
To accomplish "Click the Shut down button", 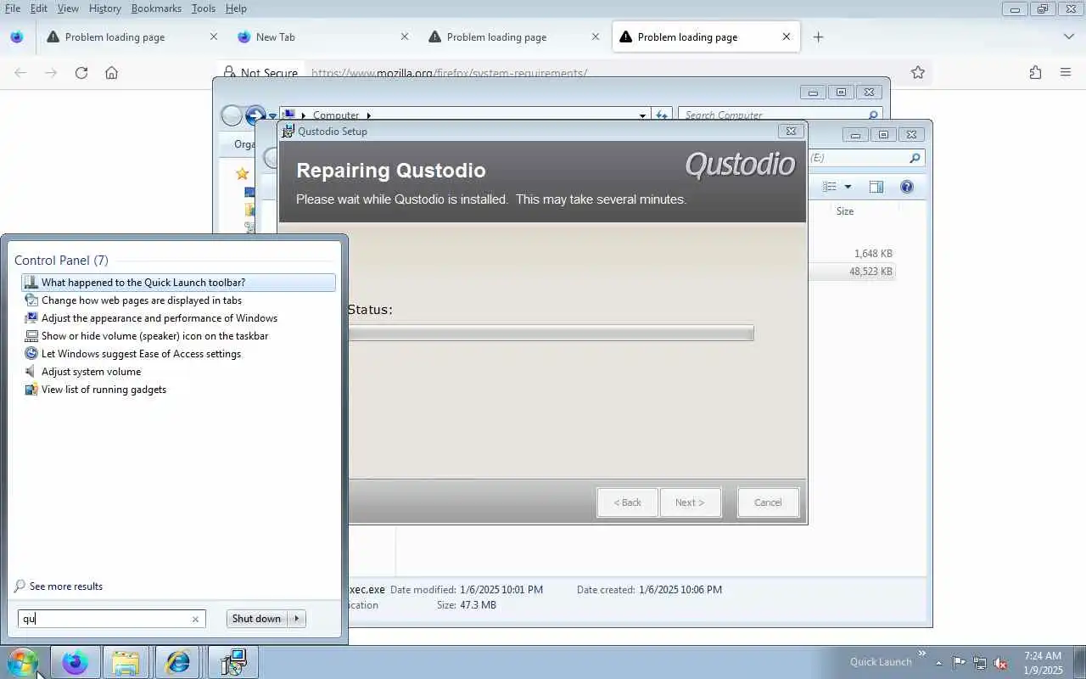I will tap(256, 619).
